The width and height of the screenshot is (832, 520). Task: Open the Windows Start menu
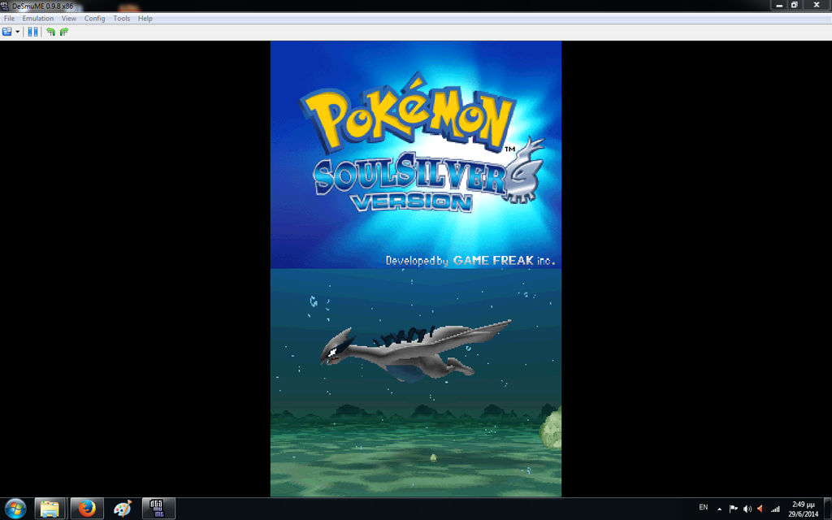pos(15,509)
